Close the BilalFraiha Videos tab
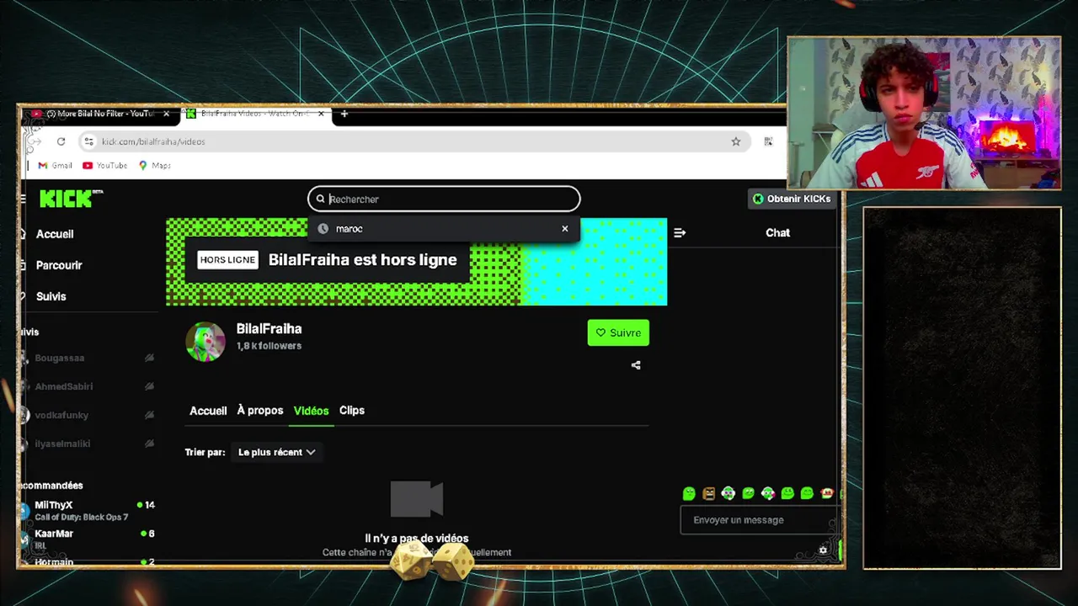Screen dimensions: 1078x606 pyautogui.click(x=321, y=114)
